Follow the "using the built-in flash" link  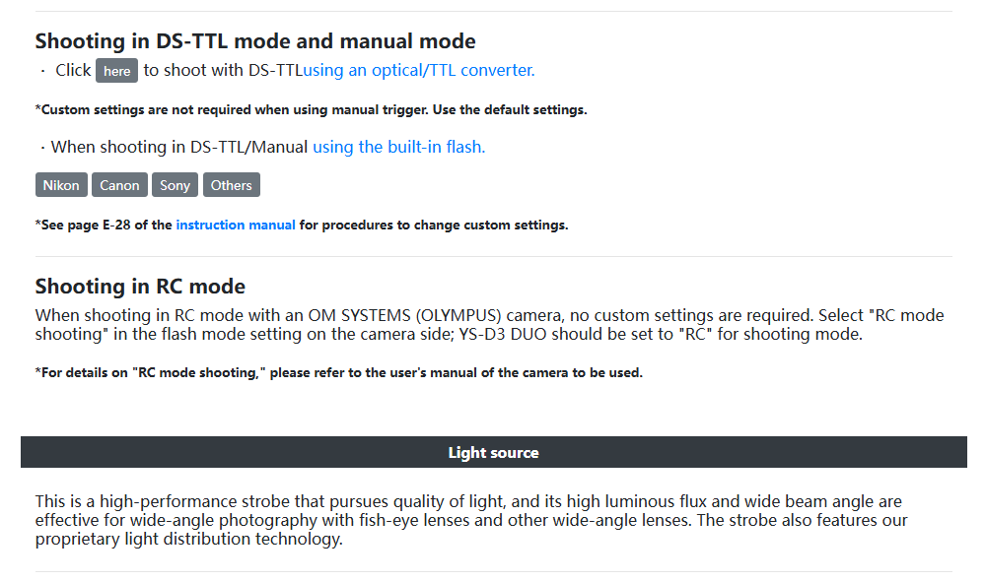[x=398, y=147]
